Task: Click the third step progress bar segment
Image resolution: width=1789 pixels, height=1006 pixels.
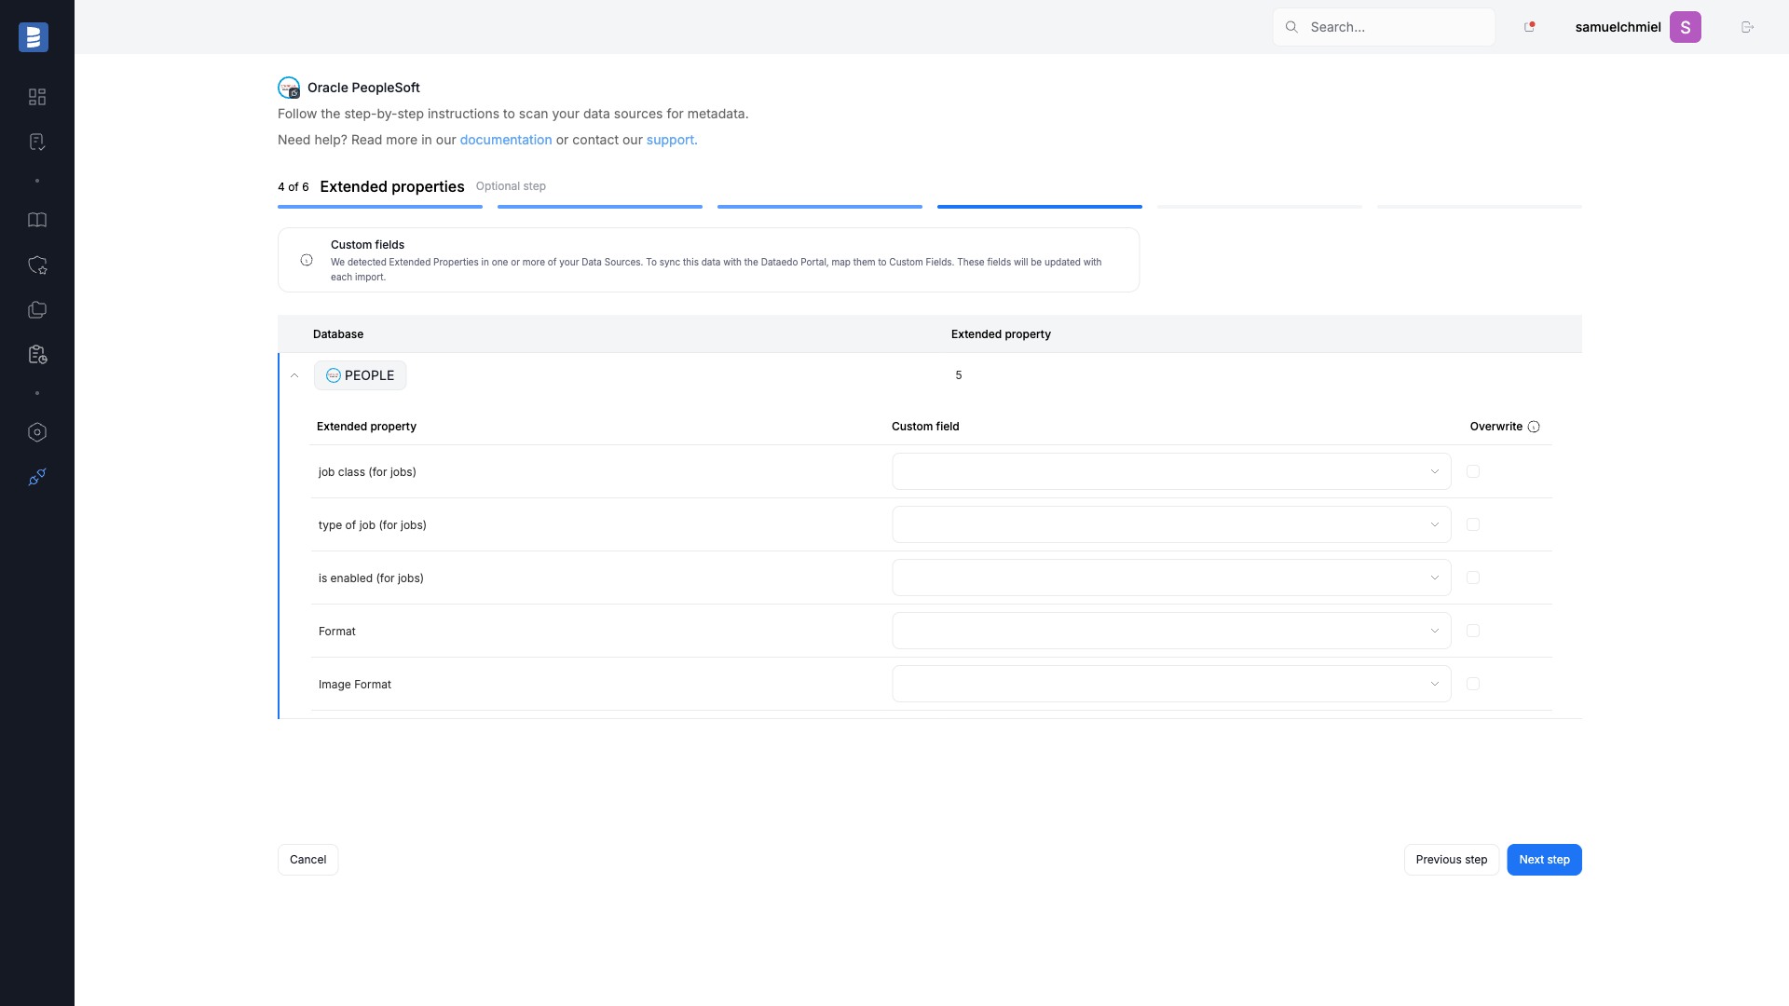Action: pyautogui.click(x=820, y=207)
